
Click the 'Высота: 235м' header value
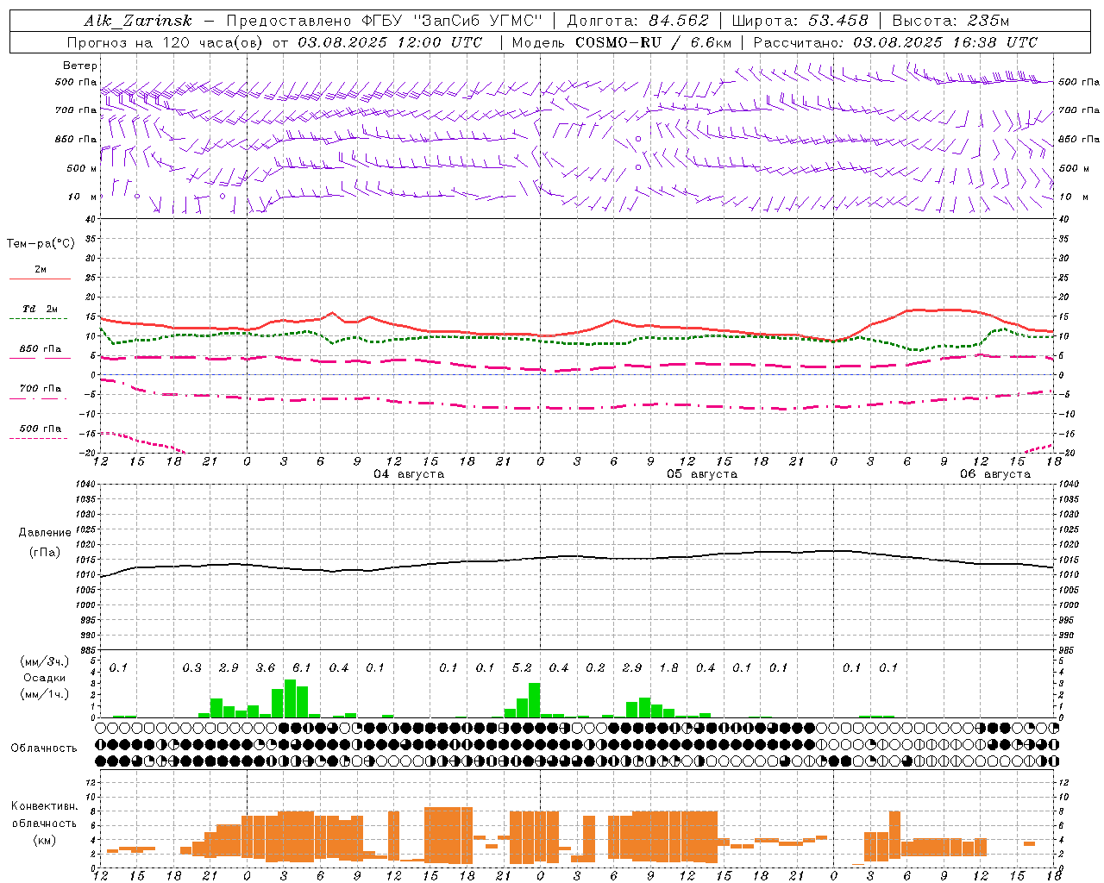point(950,21)
